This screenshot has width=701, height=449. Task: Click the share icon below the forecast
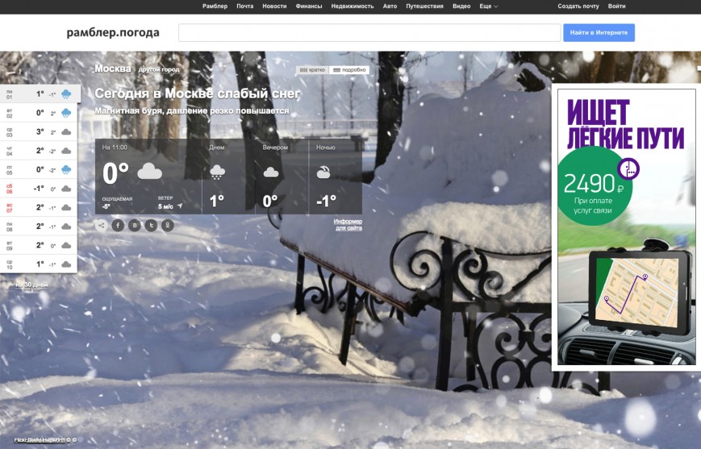(x=101, y=225)
